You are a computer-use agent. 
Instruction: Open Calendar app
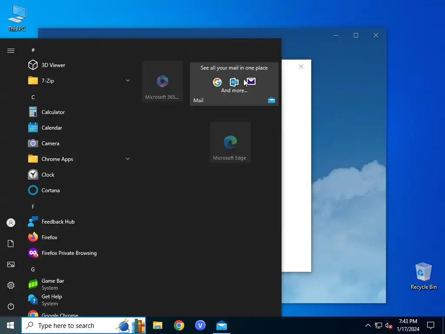80,128
